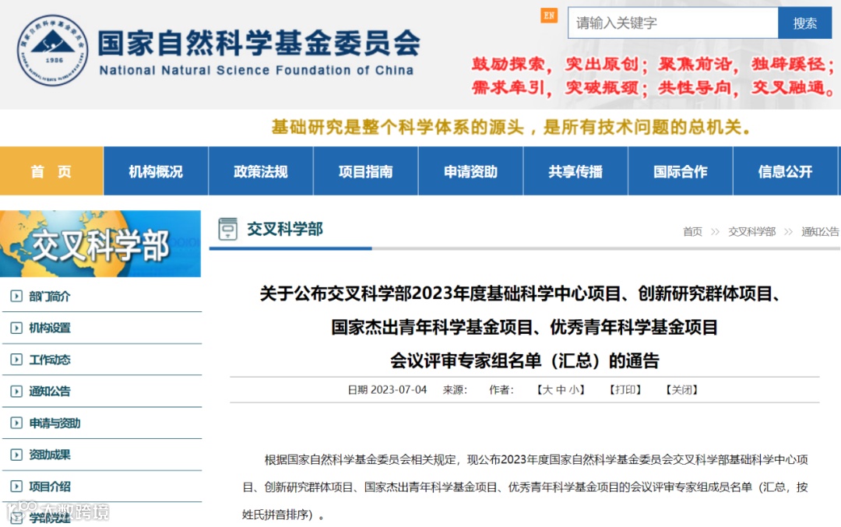The width and height of the screenshot is (841, 527).
Task: Click the document icon beside 交叉科学部 heading
Action: [x=228, y=229]
